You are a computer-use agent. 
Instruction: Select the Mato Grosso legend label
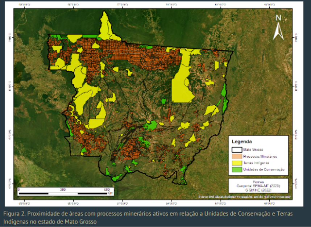click(253, 150)
